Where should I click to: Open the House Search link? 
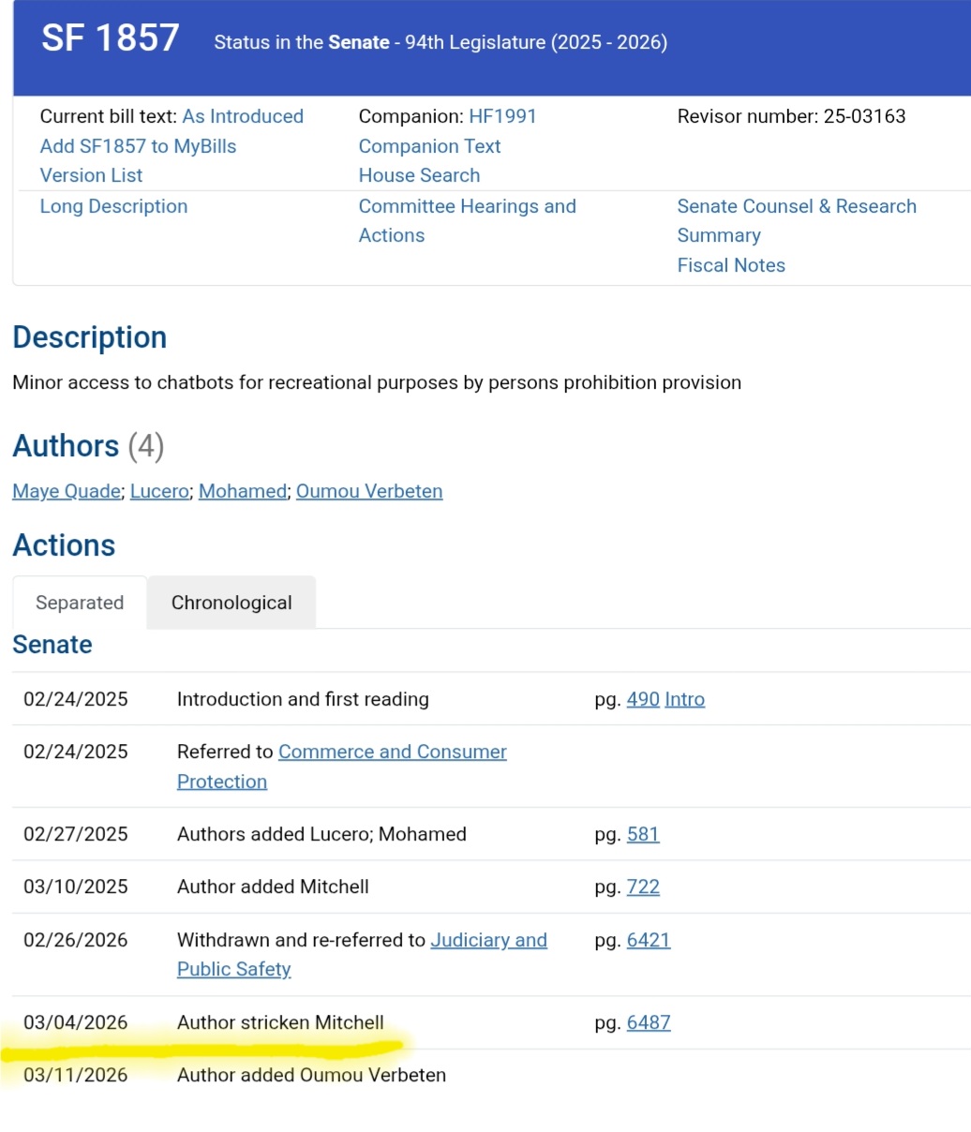[419, 175]
